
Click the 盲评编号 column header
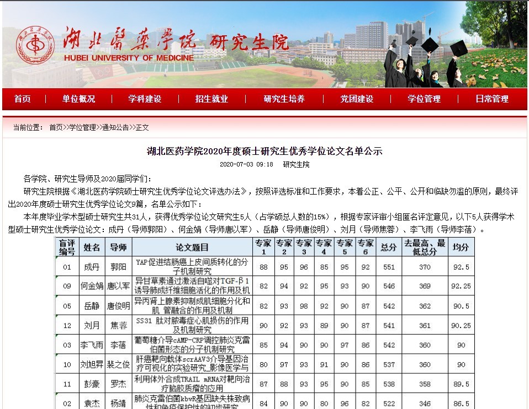pyautogui.click(x=67, y=247)
